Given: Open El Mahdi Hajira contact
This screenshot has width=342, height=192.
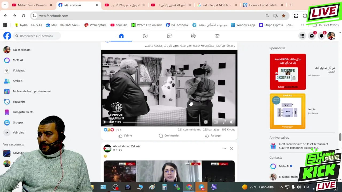Looking at the screenshot, I should (289, 177).
